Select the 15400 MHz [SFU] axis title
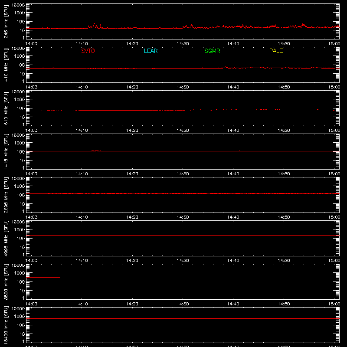This screenshot has height=347, width=347. click(6, 325)
